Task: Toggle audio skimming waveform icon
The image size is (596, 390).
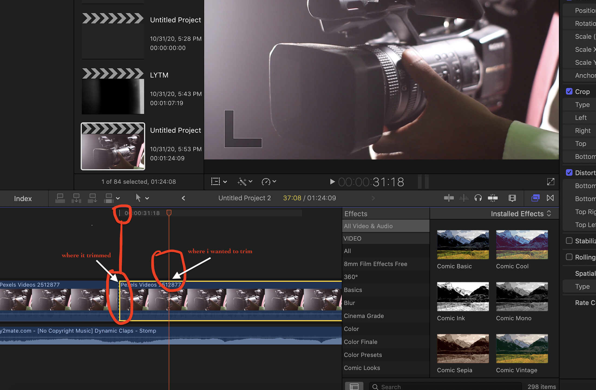Action: [464, 198]
